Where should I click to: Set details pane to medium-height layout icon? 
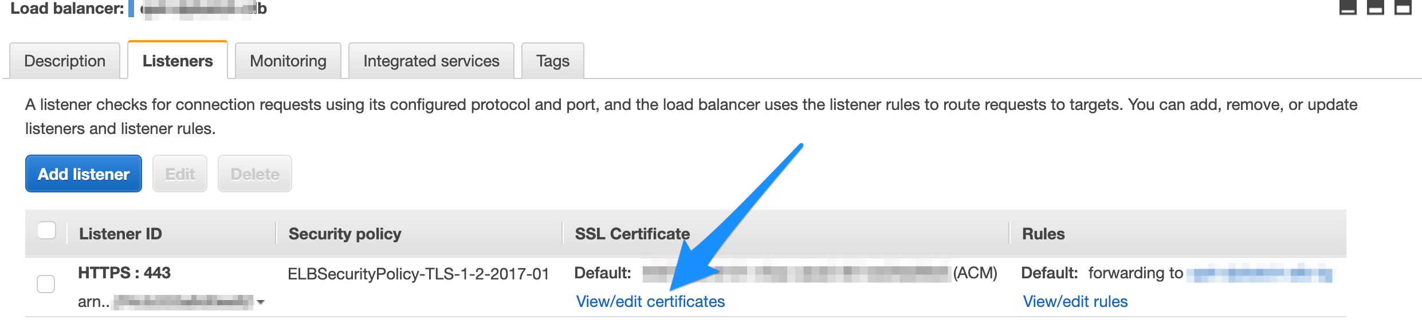[x=1375, y=7]
